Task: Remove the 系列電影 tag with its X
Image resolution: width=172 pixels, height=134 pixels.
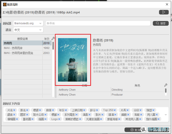Action: coord(77,115)
